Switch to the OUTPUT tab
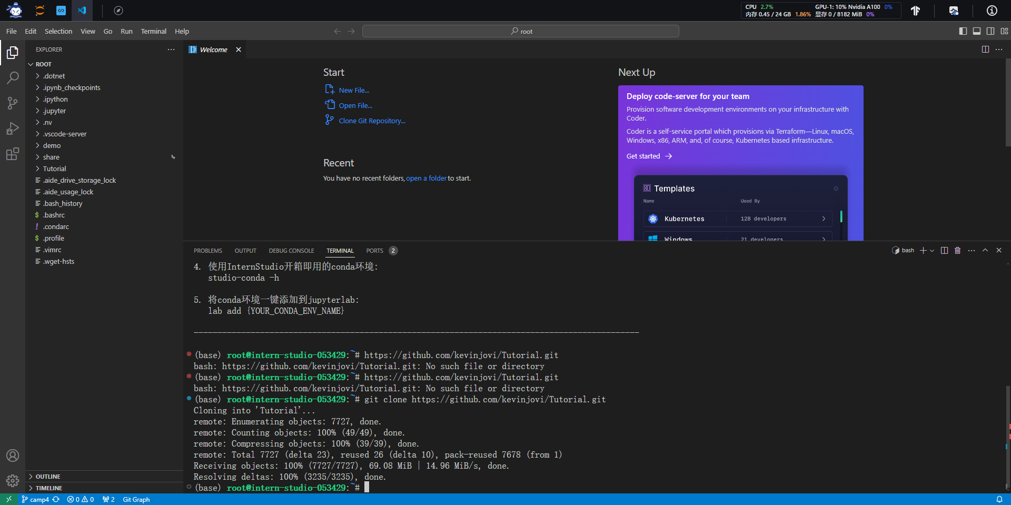 point(245,251)
